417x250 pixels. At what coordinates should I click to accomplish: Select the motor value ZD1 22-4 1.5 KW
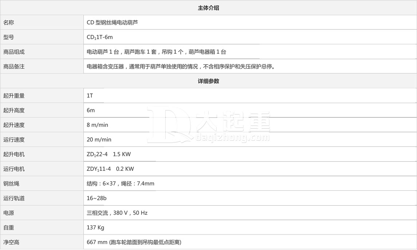109,154
